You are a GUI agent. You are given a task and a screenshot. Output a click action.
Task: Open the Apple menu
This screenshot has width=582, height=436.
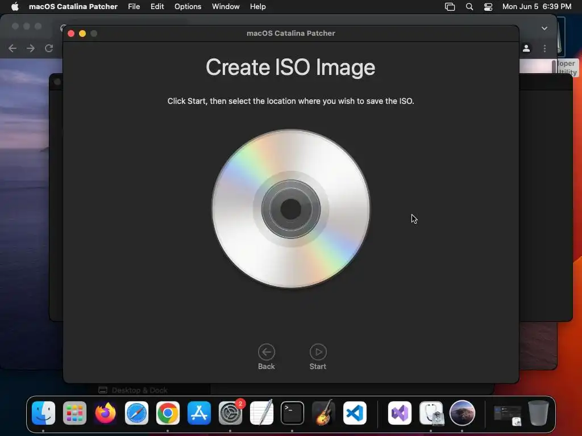click(15, 7)
